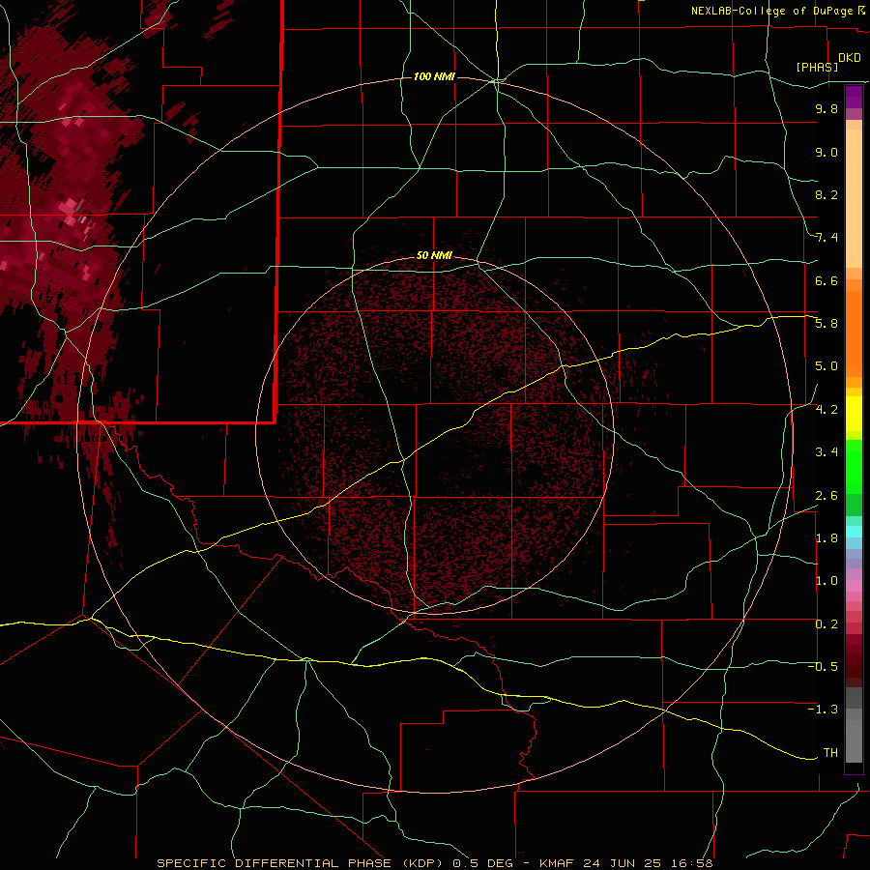Click the 9.0 value on the color scale
This screenshot has height=870, width=870.
pyautogui.click(x=826, y=152)
